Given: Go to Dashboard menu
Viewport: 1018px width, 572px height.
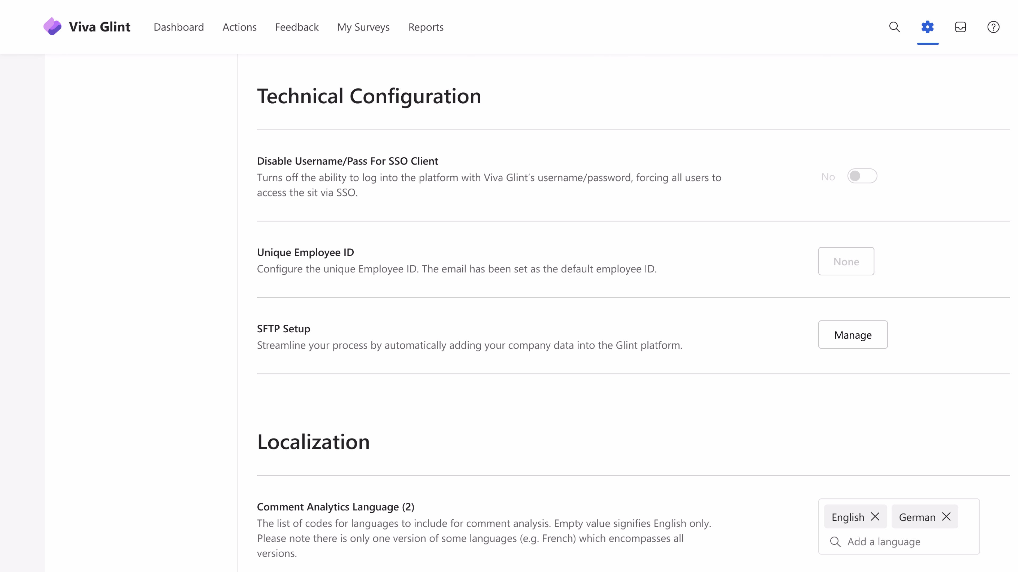Looking at the screenshot, I should 179,27.
